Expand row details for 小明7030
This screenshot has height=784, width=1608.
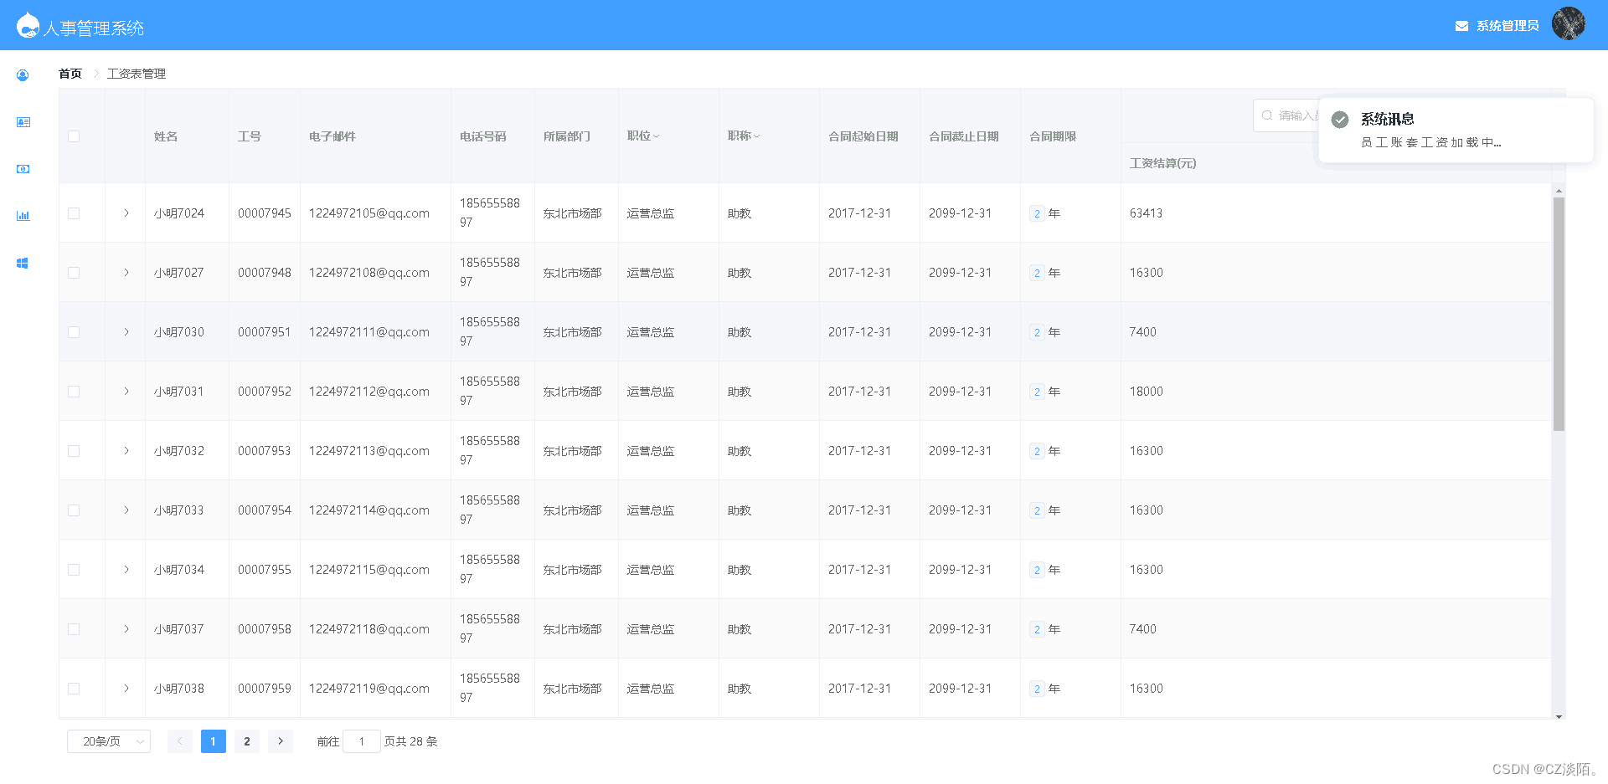[126, 332]
